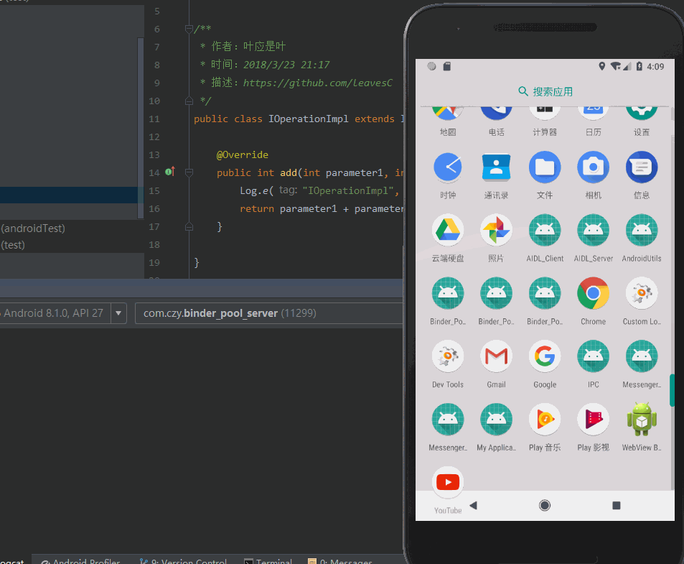Open the Dev Tools app
The width and height of the screenshot is (684, 564).
click(448, 356)
